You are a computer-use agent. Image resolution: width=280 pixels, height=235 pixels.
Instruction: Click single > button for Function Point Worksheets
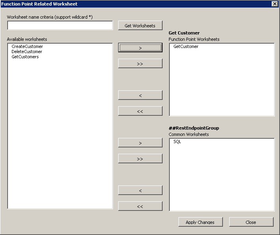pos(140,48)
